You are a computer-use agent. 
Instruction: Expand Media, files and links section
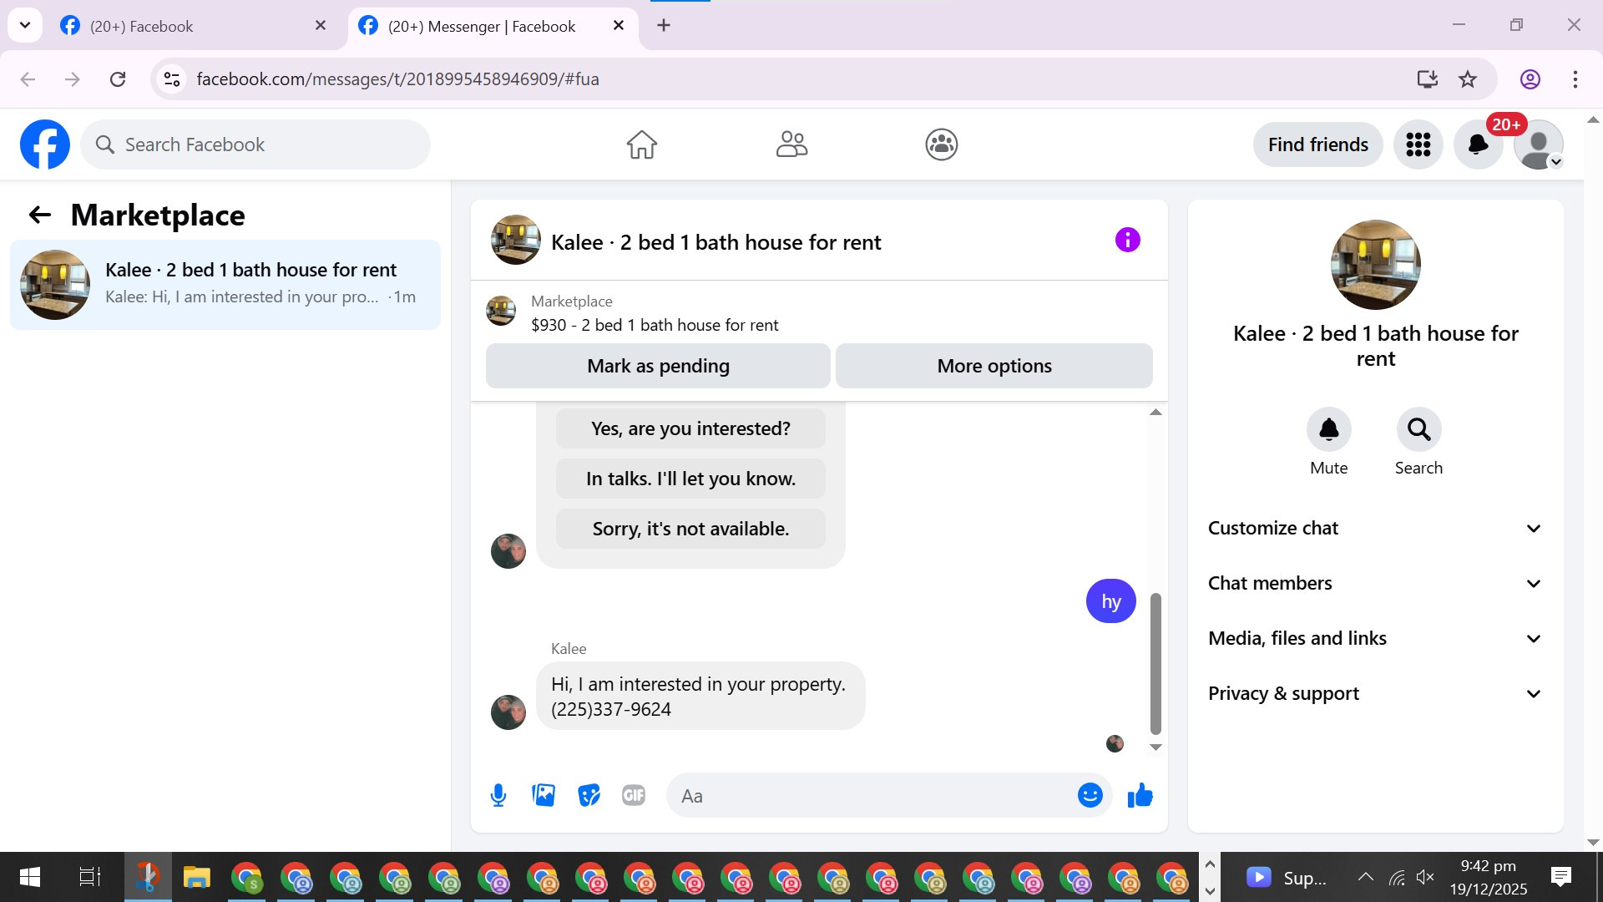1375,638
